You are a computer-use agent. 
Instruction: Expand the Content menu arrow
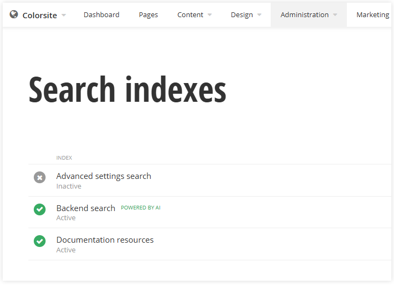coord(210,15)
